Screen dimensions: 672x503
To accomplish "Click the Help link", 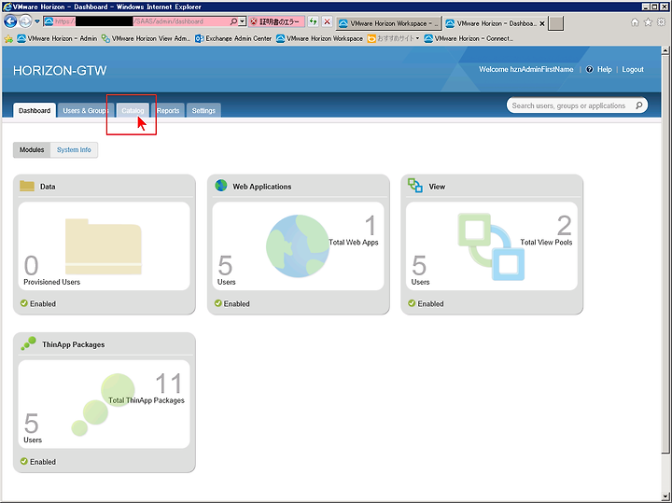I will (604, 69).
